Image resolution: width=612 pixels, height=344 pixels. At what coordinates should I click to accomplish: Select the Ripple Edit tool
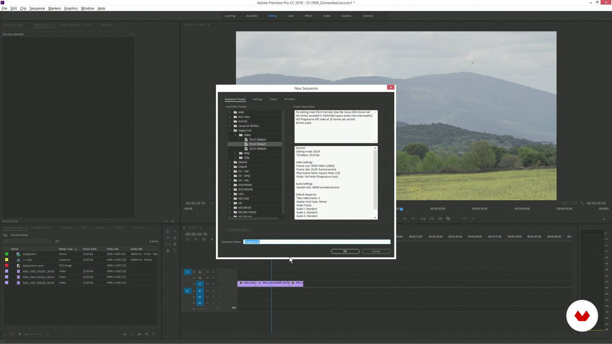click(168, 238)
